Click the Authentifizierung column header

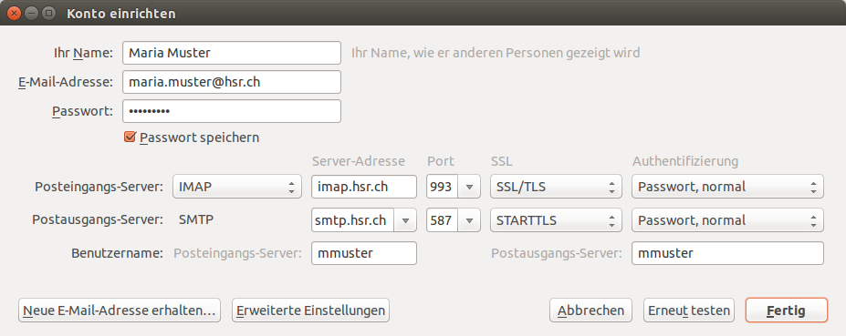click(x=685, y=161)
